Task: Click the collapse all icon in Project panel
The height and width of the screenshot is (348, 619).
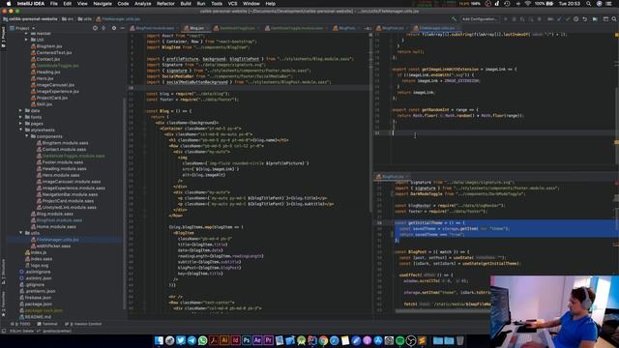Action: coord(103,28)
